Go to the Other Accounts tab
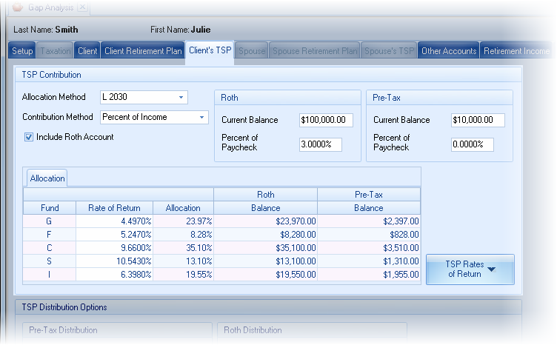The width and height of the screenshot is (557, 345). click(449, 51)
